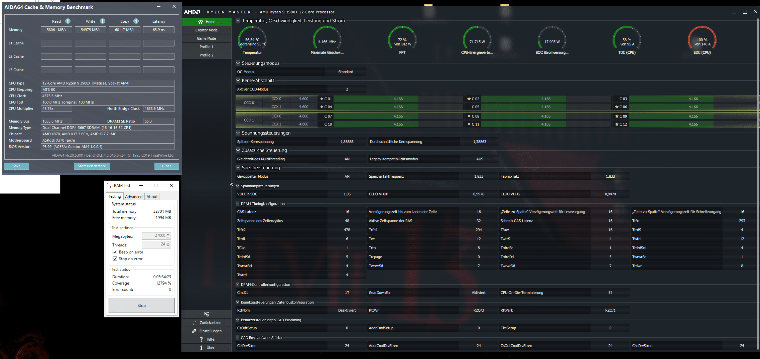
Task: Toggle the Beep on error checkbox
Action: 115,252
